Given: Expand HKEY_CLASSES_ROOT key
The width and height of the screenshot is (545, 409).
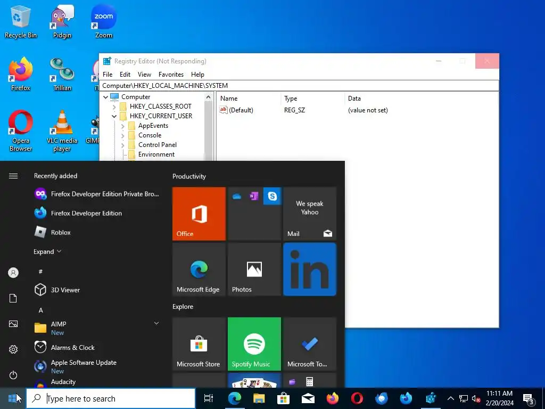Looking at the screenshot, I should (114, 107).
